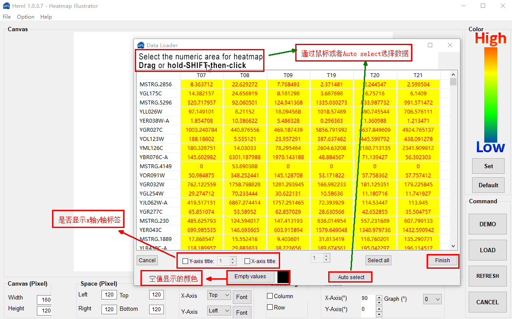Click the Y-Axis Font button
Viewport: 512px width, 319px height.
(x=242, y=312)
